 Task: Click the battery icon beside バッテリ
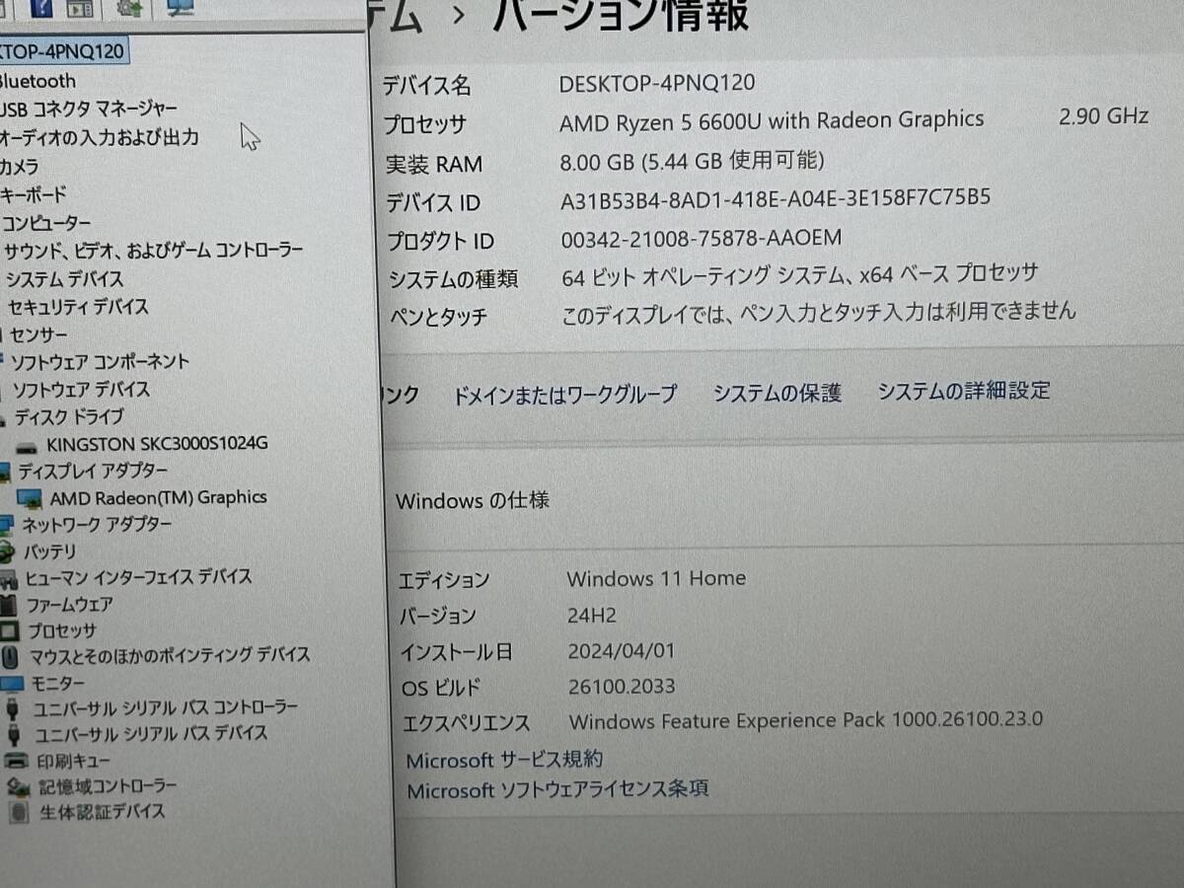coord(8,552)
